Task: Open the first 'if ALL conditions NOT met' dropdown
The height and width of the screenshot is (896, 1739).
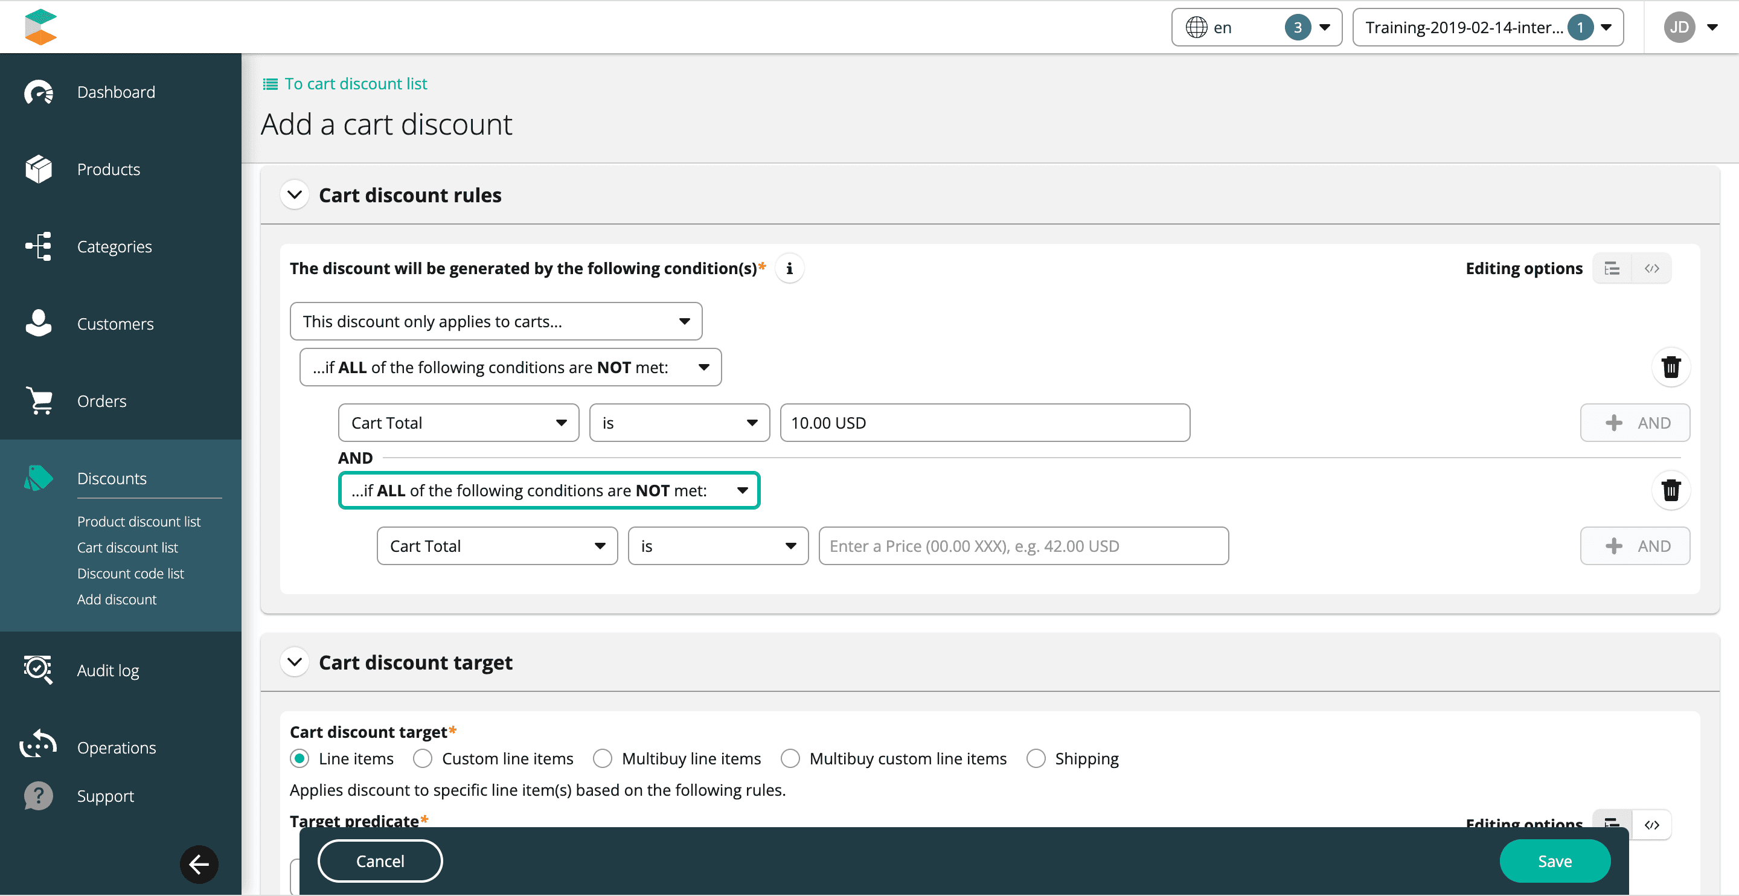Action: [x=510, y=366]
